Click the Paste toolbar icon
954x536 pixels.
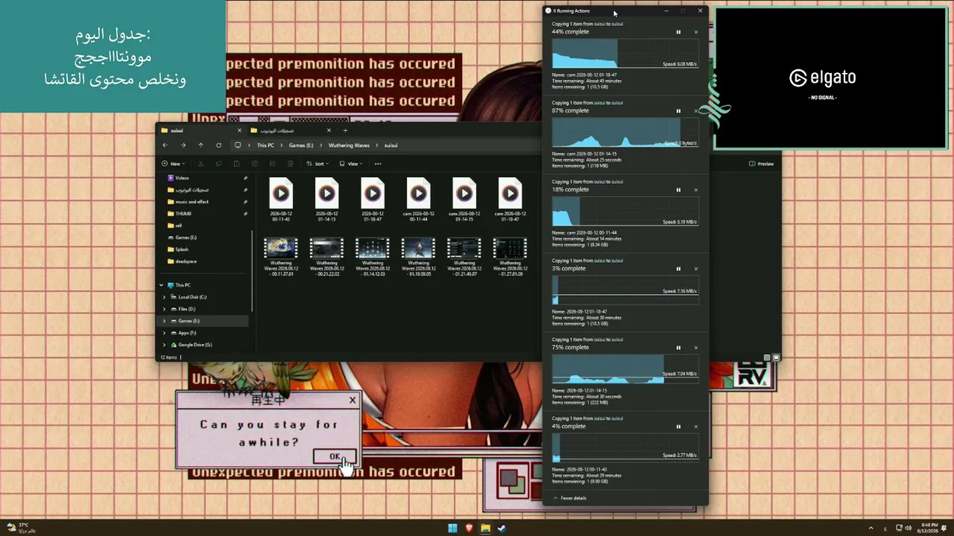click(236, 164)
